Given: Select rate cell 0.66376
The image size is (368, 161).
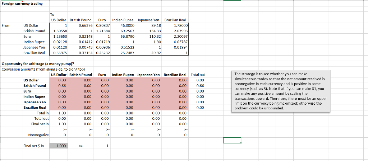Looking at the screenshot, I should 80,25.
